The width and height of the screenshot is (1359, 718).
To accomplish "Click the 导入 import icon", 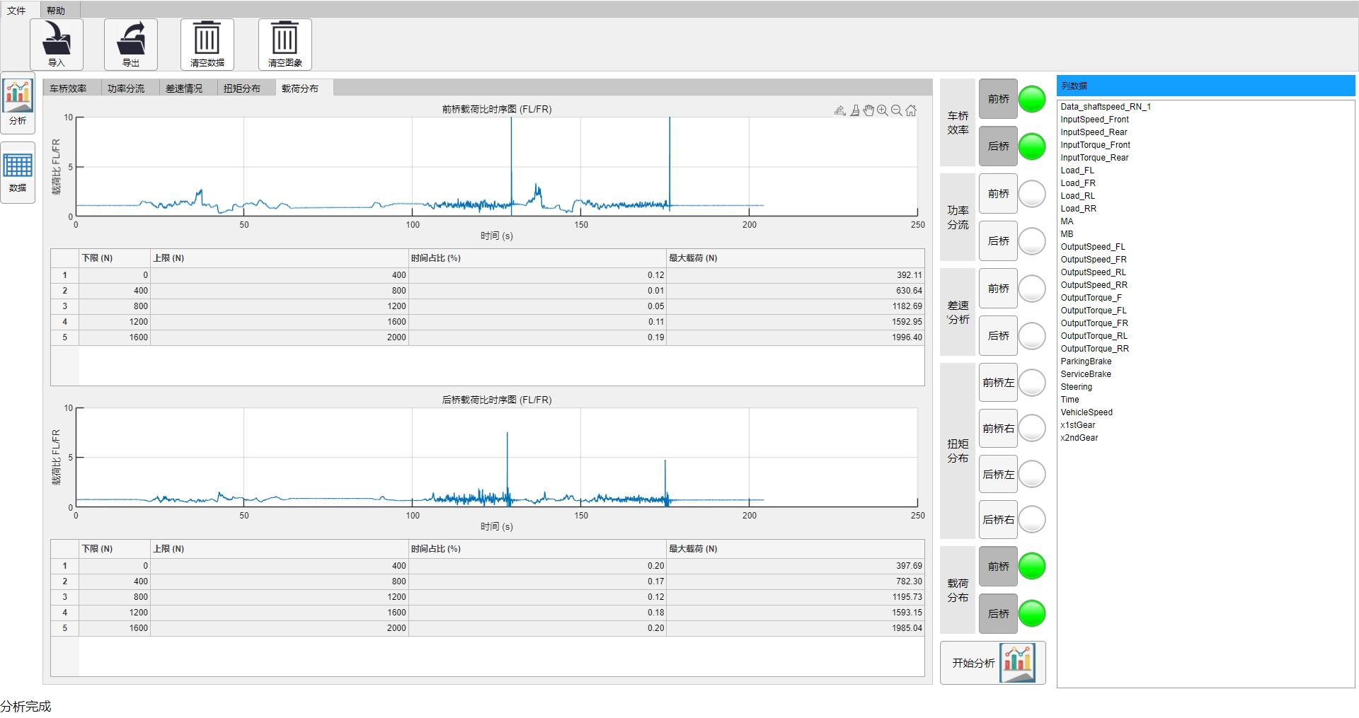I will click(x=57, y=44).
